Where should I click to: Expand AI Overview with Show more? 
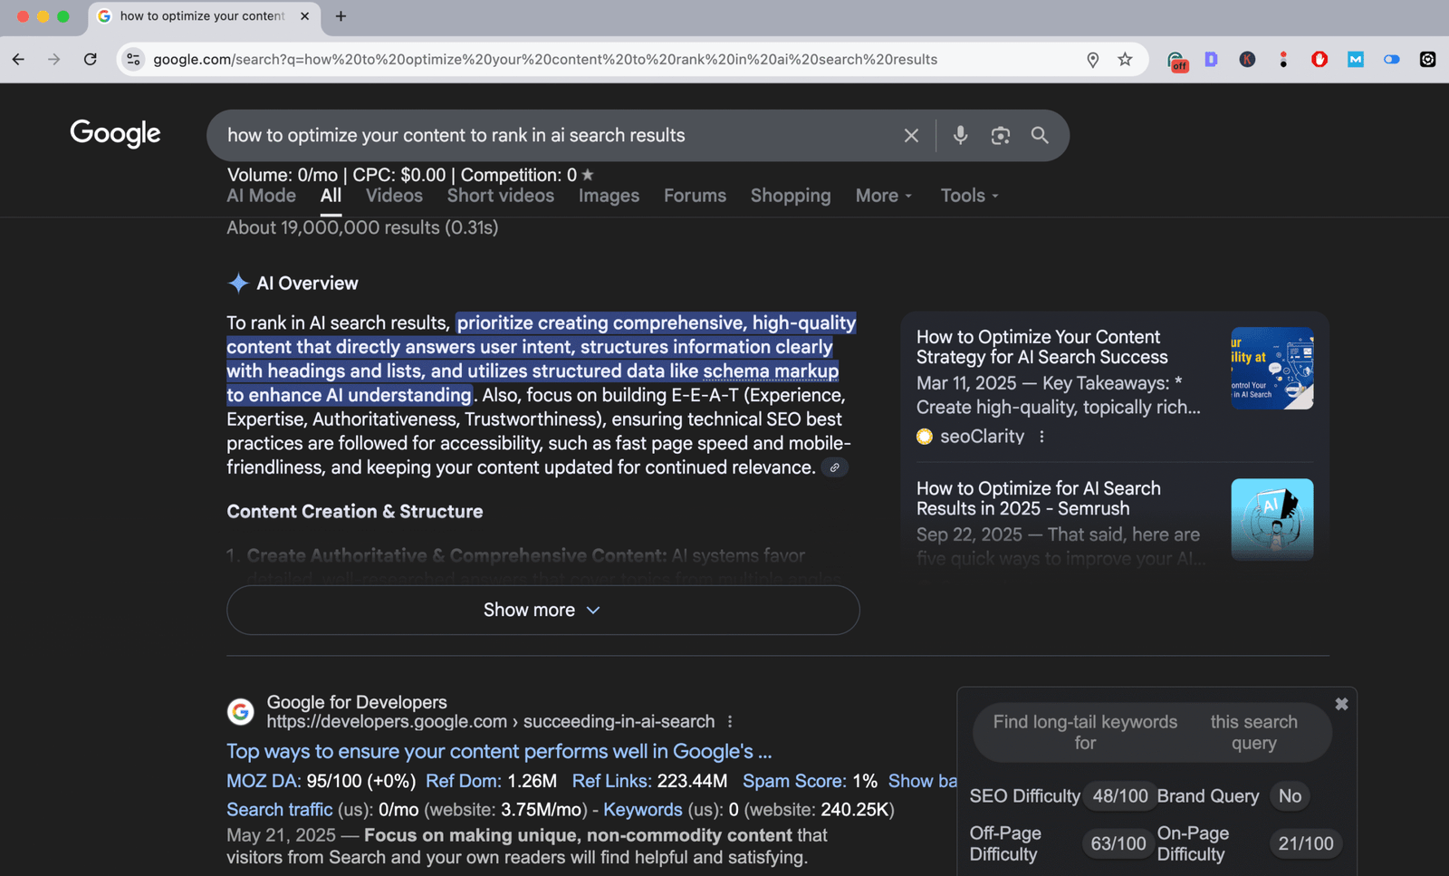tap(542, 610)
